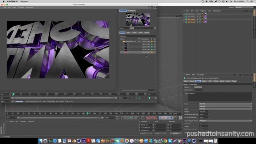Click the purple material tag on Top Text.1
Screen dimensions: 256x144
[x=206, y=17]
